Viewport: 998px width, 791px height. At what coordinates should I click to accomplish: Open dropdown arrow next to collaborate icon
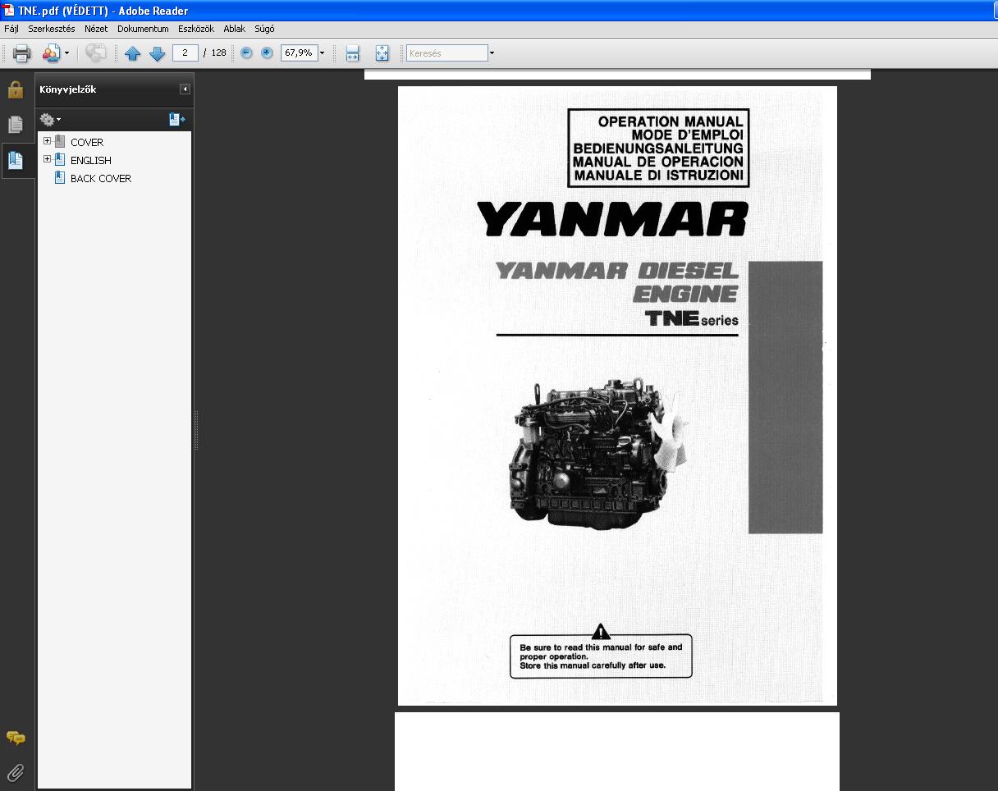pyautogui.click(x=66, y=53)
